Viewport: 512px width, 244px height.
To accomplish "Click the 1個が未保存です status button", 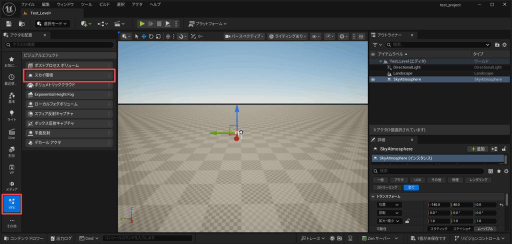I will [428, 238].
